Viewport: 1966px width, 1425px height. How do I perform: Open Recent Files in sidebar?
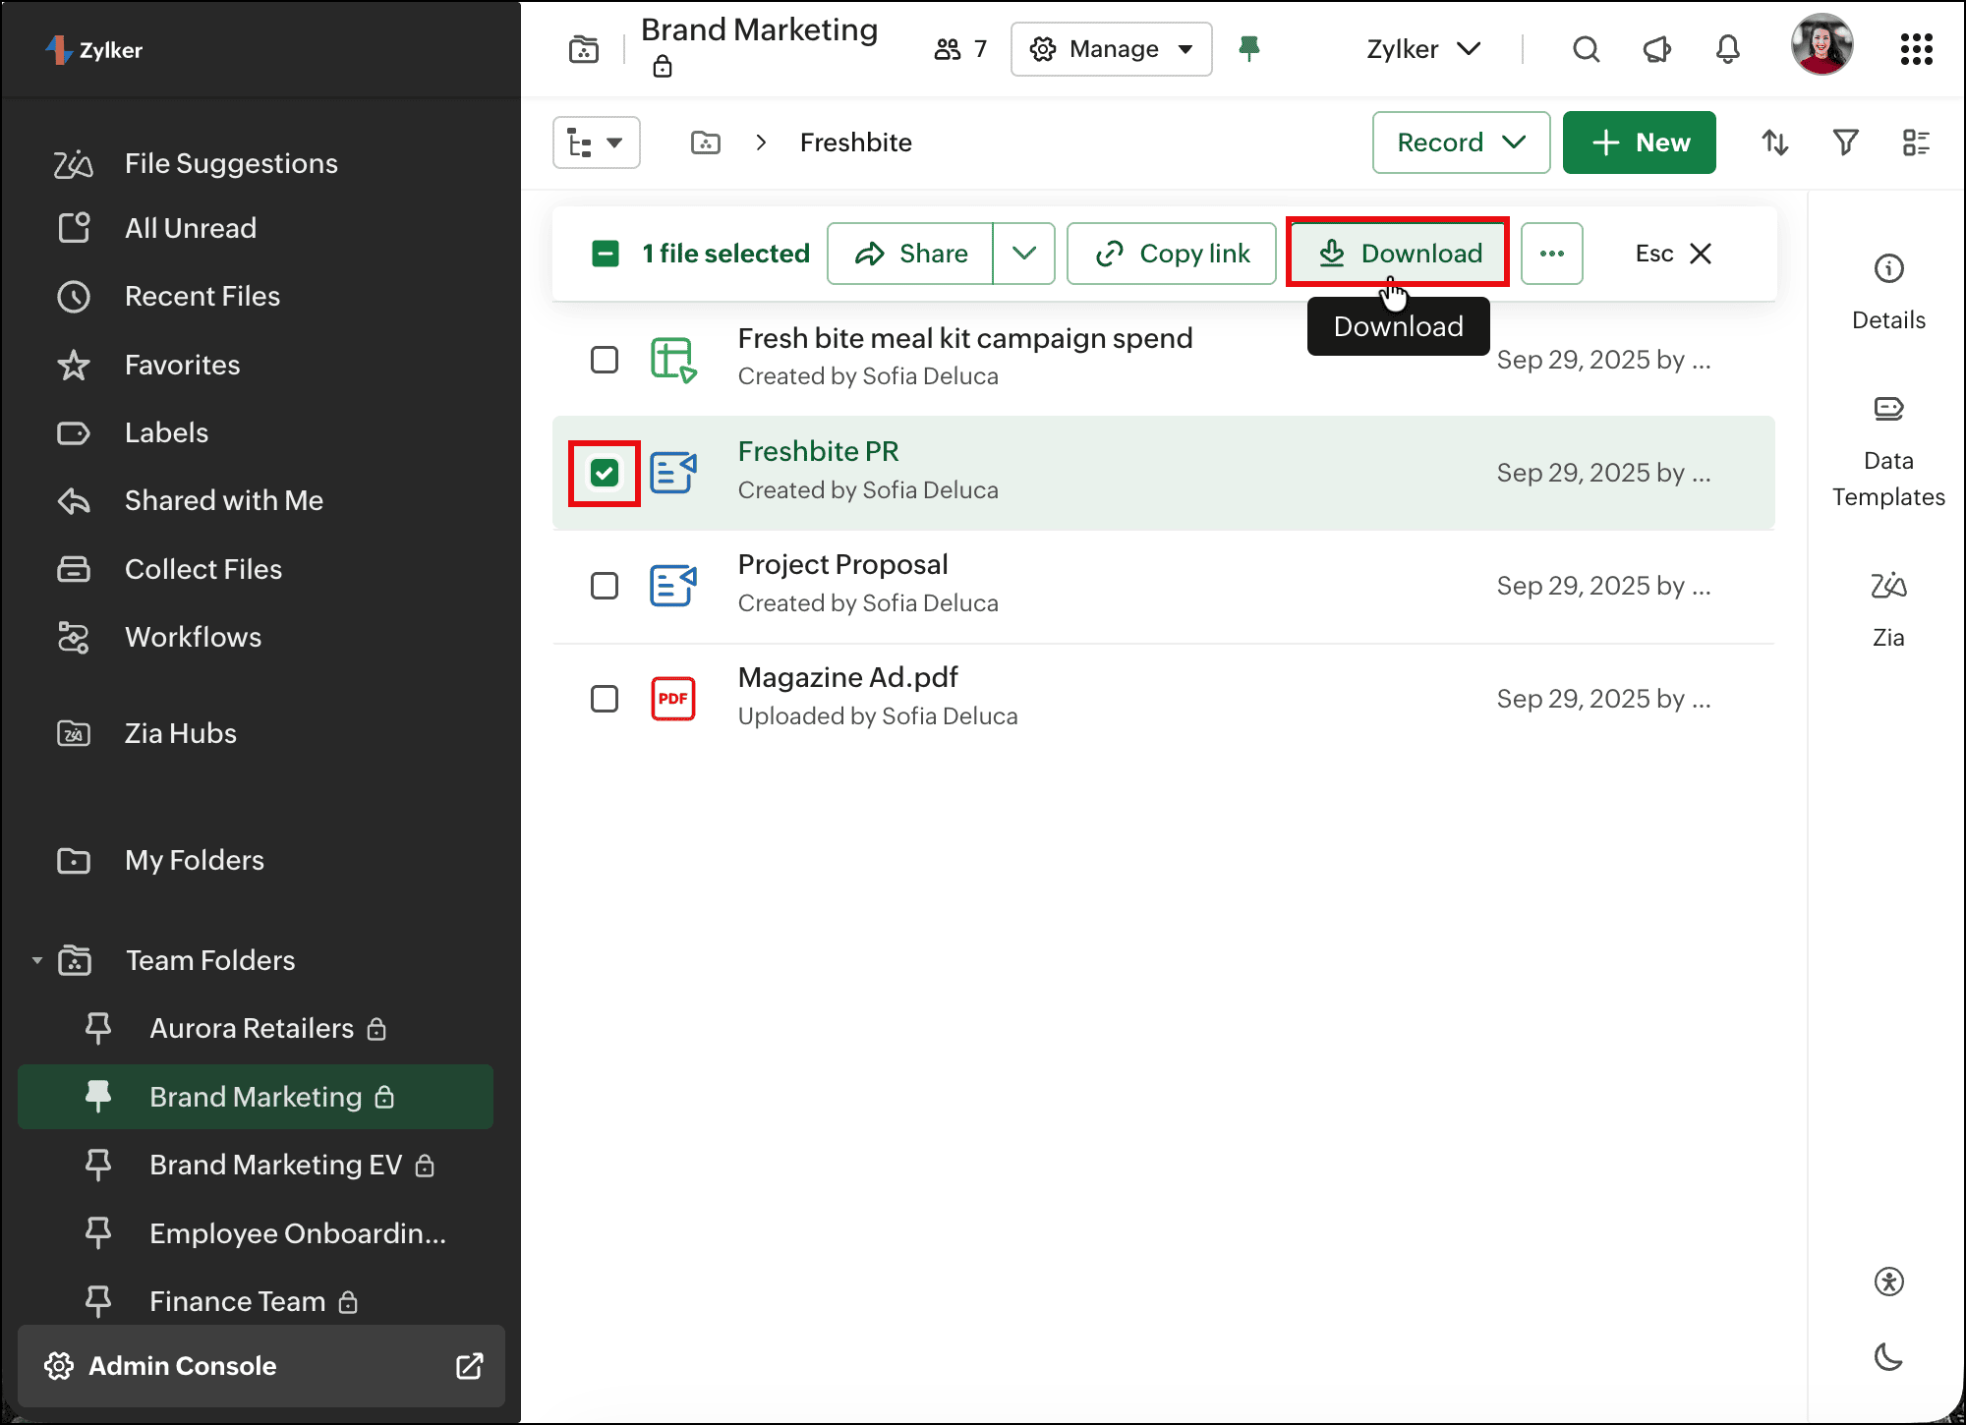click(202, 296)
